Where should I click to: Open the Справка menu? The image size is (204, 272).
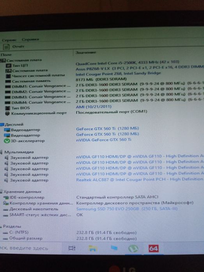[x=30, y=40]
